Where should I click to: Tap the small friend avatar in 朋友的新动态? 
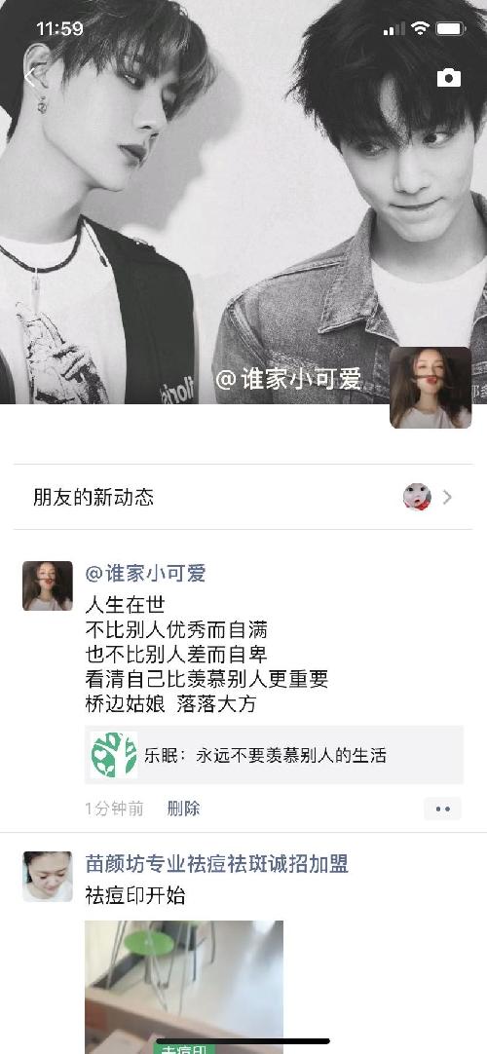click(x=417, y=497)
